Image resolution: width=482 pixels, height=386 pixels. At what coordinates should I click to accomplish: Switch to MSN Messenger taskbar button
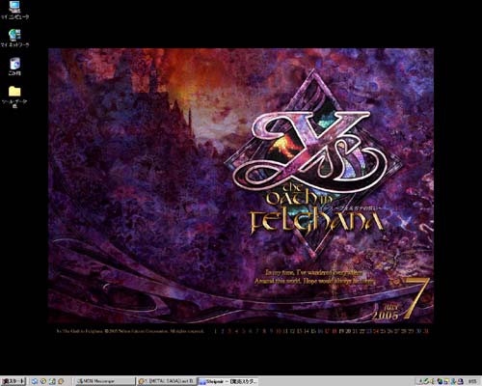click(105, 381)
